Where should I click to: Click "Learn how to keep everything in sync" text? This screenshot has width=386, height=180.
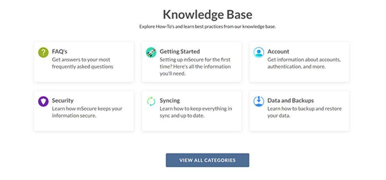tap(195, 112)
